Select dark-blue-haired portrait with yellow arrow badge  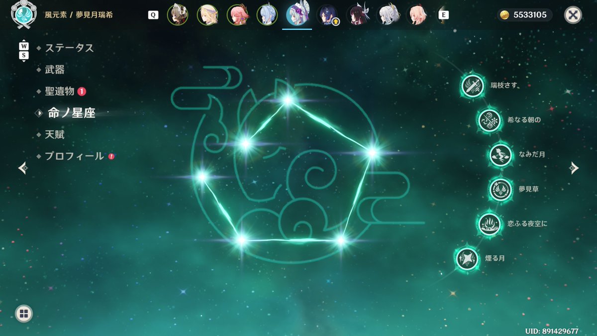click(x=327, y=15)
